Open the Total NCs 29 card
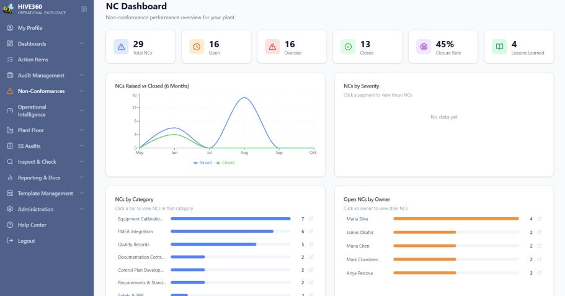This screenshot has height=296, width=565. tap(141, 47)
